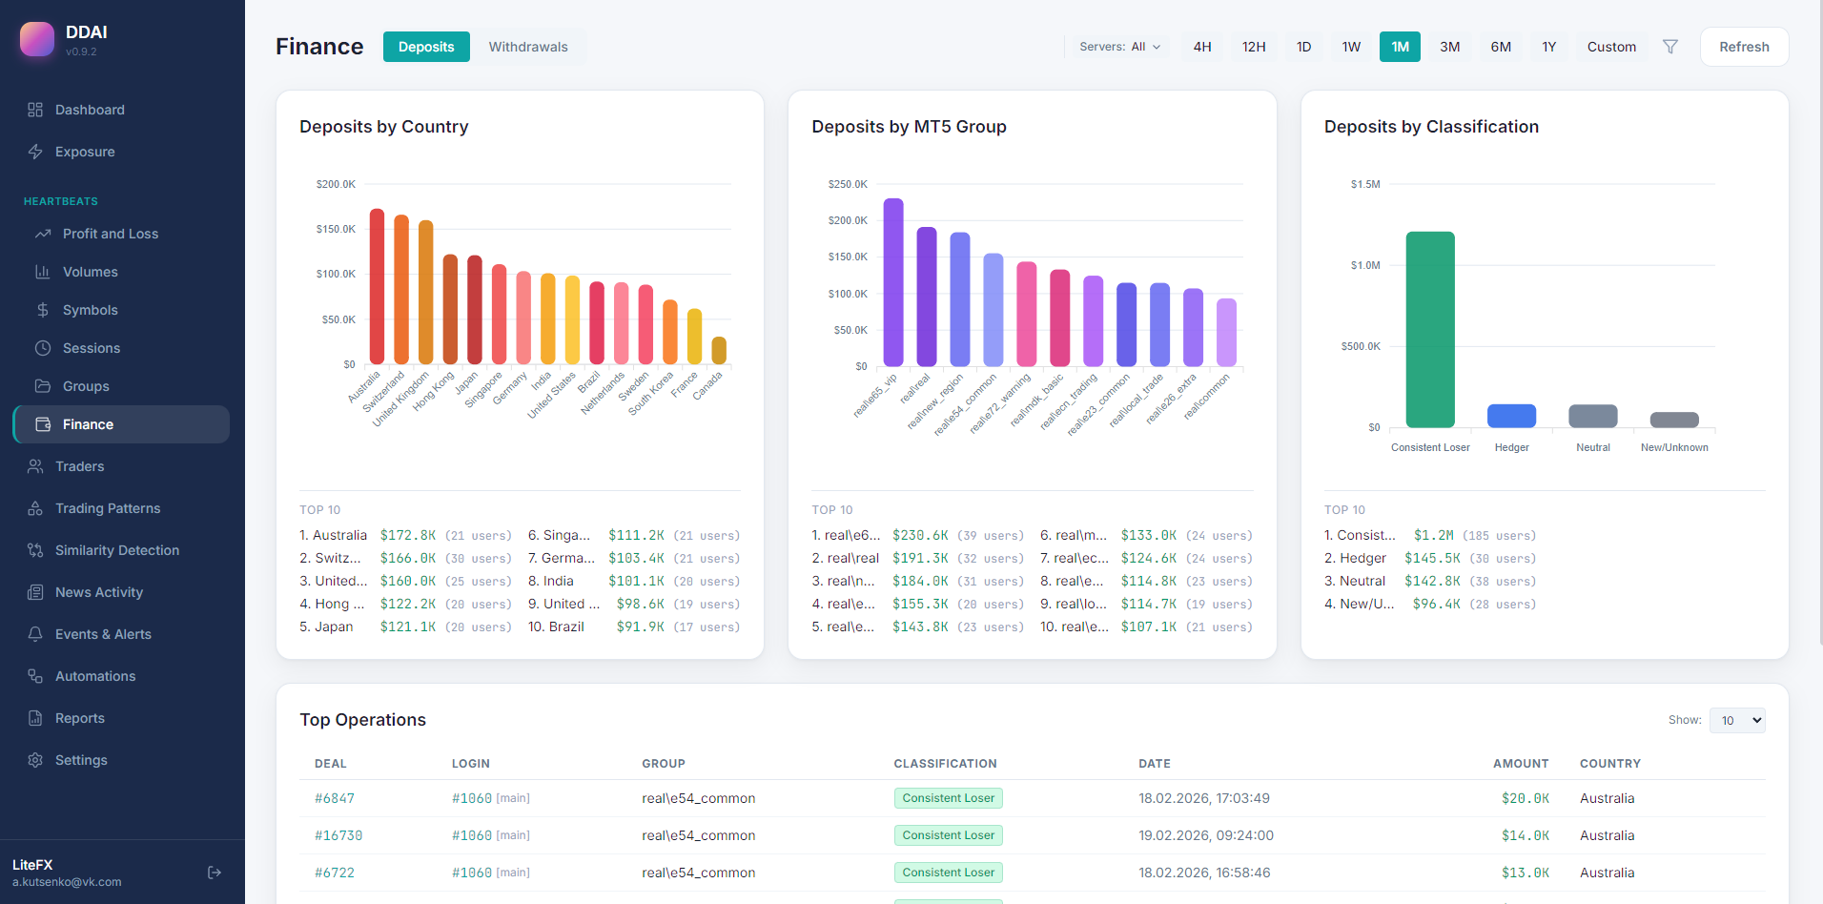Click the Sessions clock icon

pos(43,348)
